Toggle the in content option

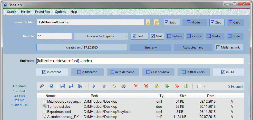(52, 72)
